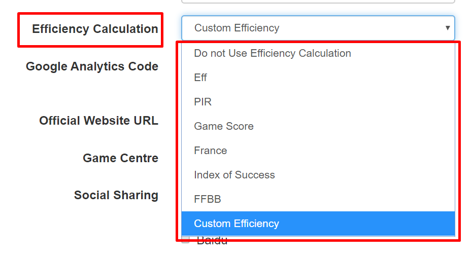Click the Official Website URL label

[98, 121]
